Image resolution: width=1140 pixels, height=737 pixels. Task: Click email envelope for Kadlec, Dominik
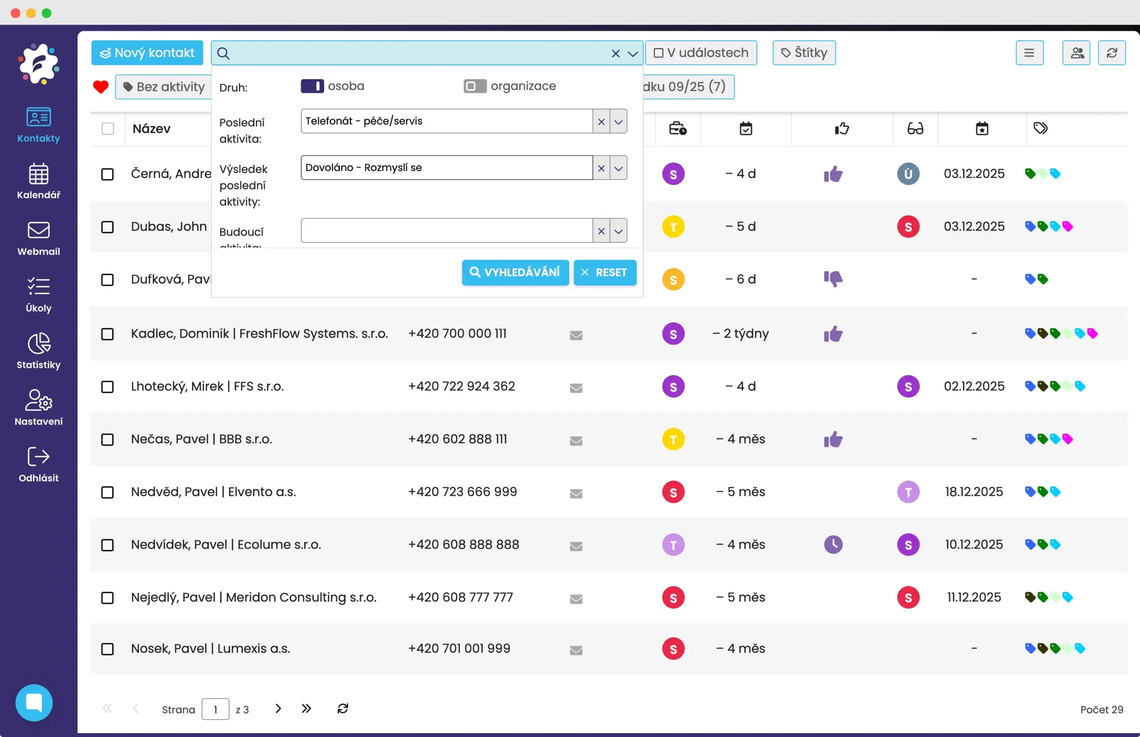576,335
